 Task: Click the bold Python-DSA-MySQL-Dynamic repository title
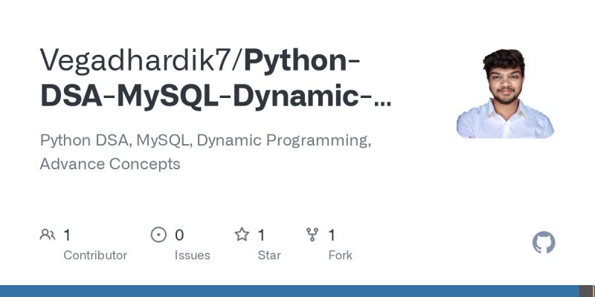coord(216,78)
